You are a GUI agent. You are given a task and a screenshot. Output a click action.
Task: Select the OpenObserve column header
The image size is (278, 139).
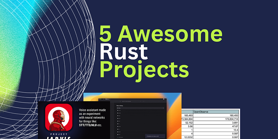(216, 112)
